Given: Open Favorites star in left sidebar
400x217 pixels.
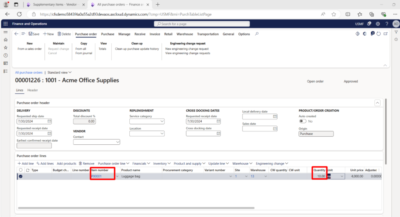Looking at the screenshot, I should pyautogui.click(x=5, y=48).
